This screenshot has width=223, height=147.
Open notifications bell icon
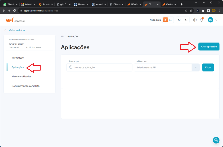tap(202, 20)
